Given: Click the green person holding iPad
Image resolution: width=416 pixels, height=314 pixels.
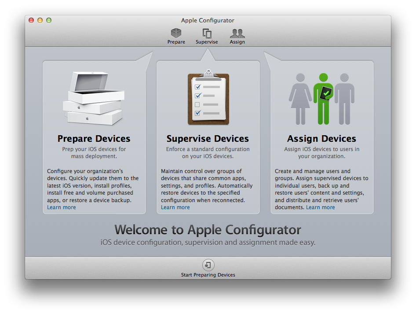Looking at the screenshot, I should point(323,98).
